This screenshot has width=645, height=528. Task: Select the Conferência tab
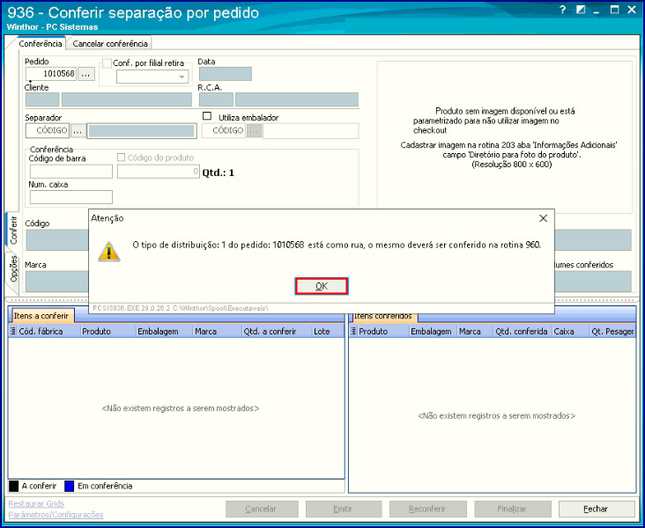(x=41, y=43)
